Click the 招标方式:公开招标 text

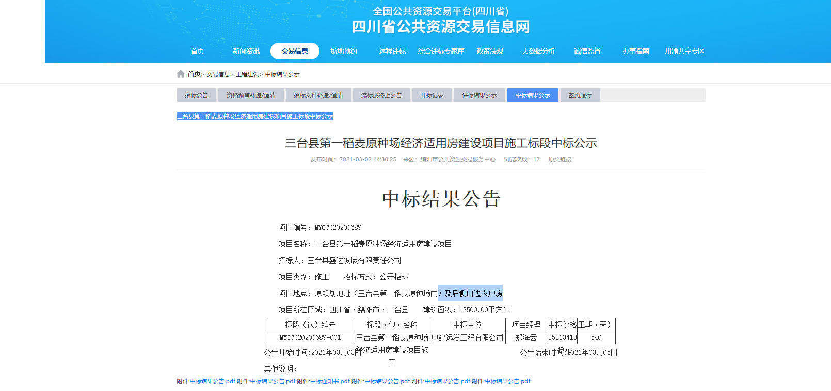click(x=376, y=277)
